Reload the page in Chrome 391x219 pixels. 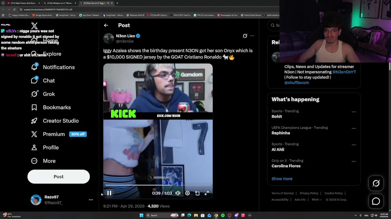(x=14, y=9)
